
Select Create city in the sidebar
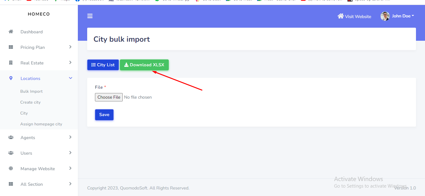[x=31, y=102]
